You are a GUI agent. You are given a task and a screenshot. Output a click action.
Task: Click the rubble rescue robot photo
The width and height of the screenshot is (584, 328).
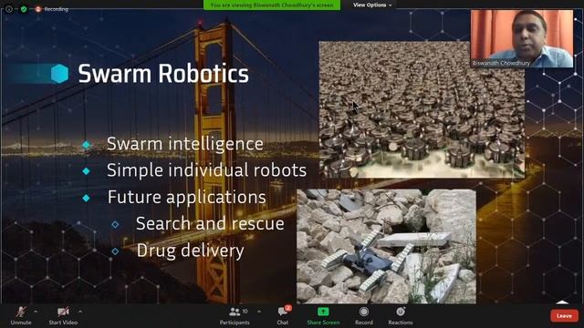(x=386, y=246)
